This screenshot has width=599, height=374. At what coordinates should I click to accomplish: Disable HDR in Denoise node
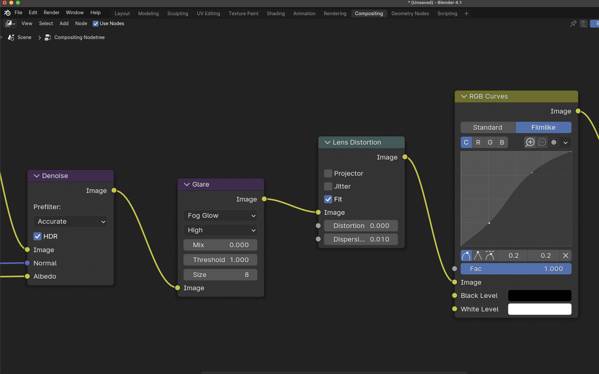(x=37, y=236)
